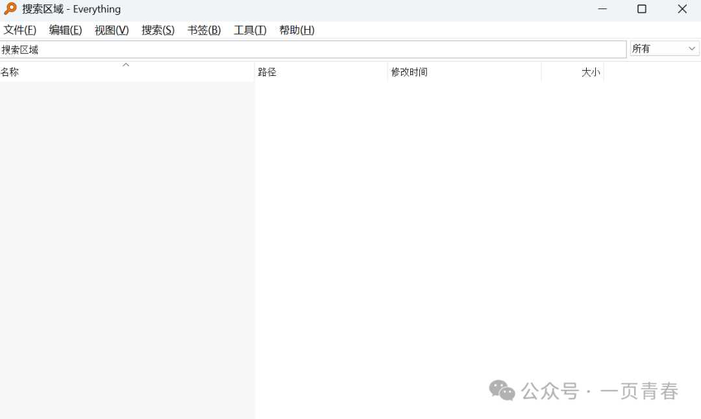Click the ascending sort arrow above 名称
This screenshot has width=701, height=419.
coord(126,65)
